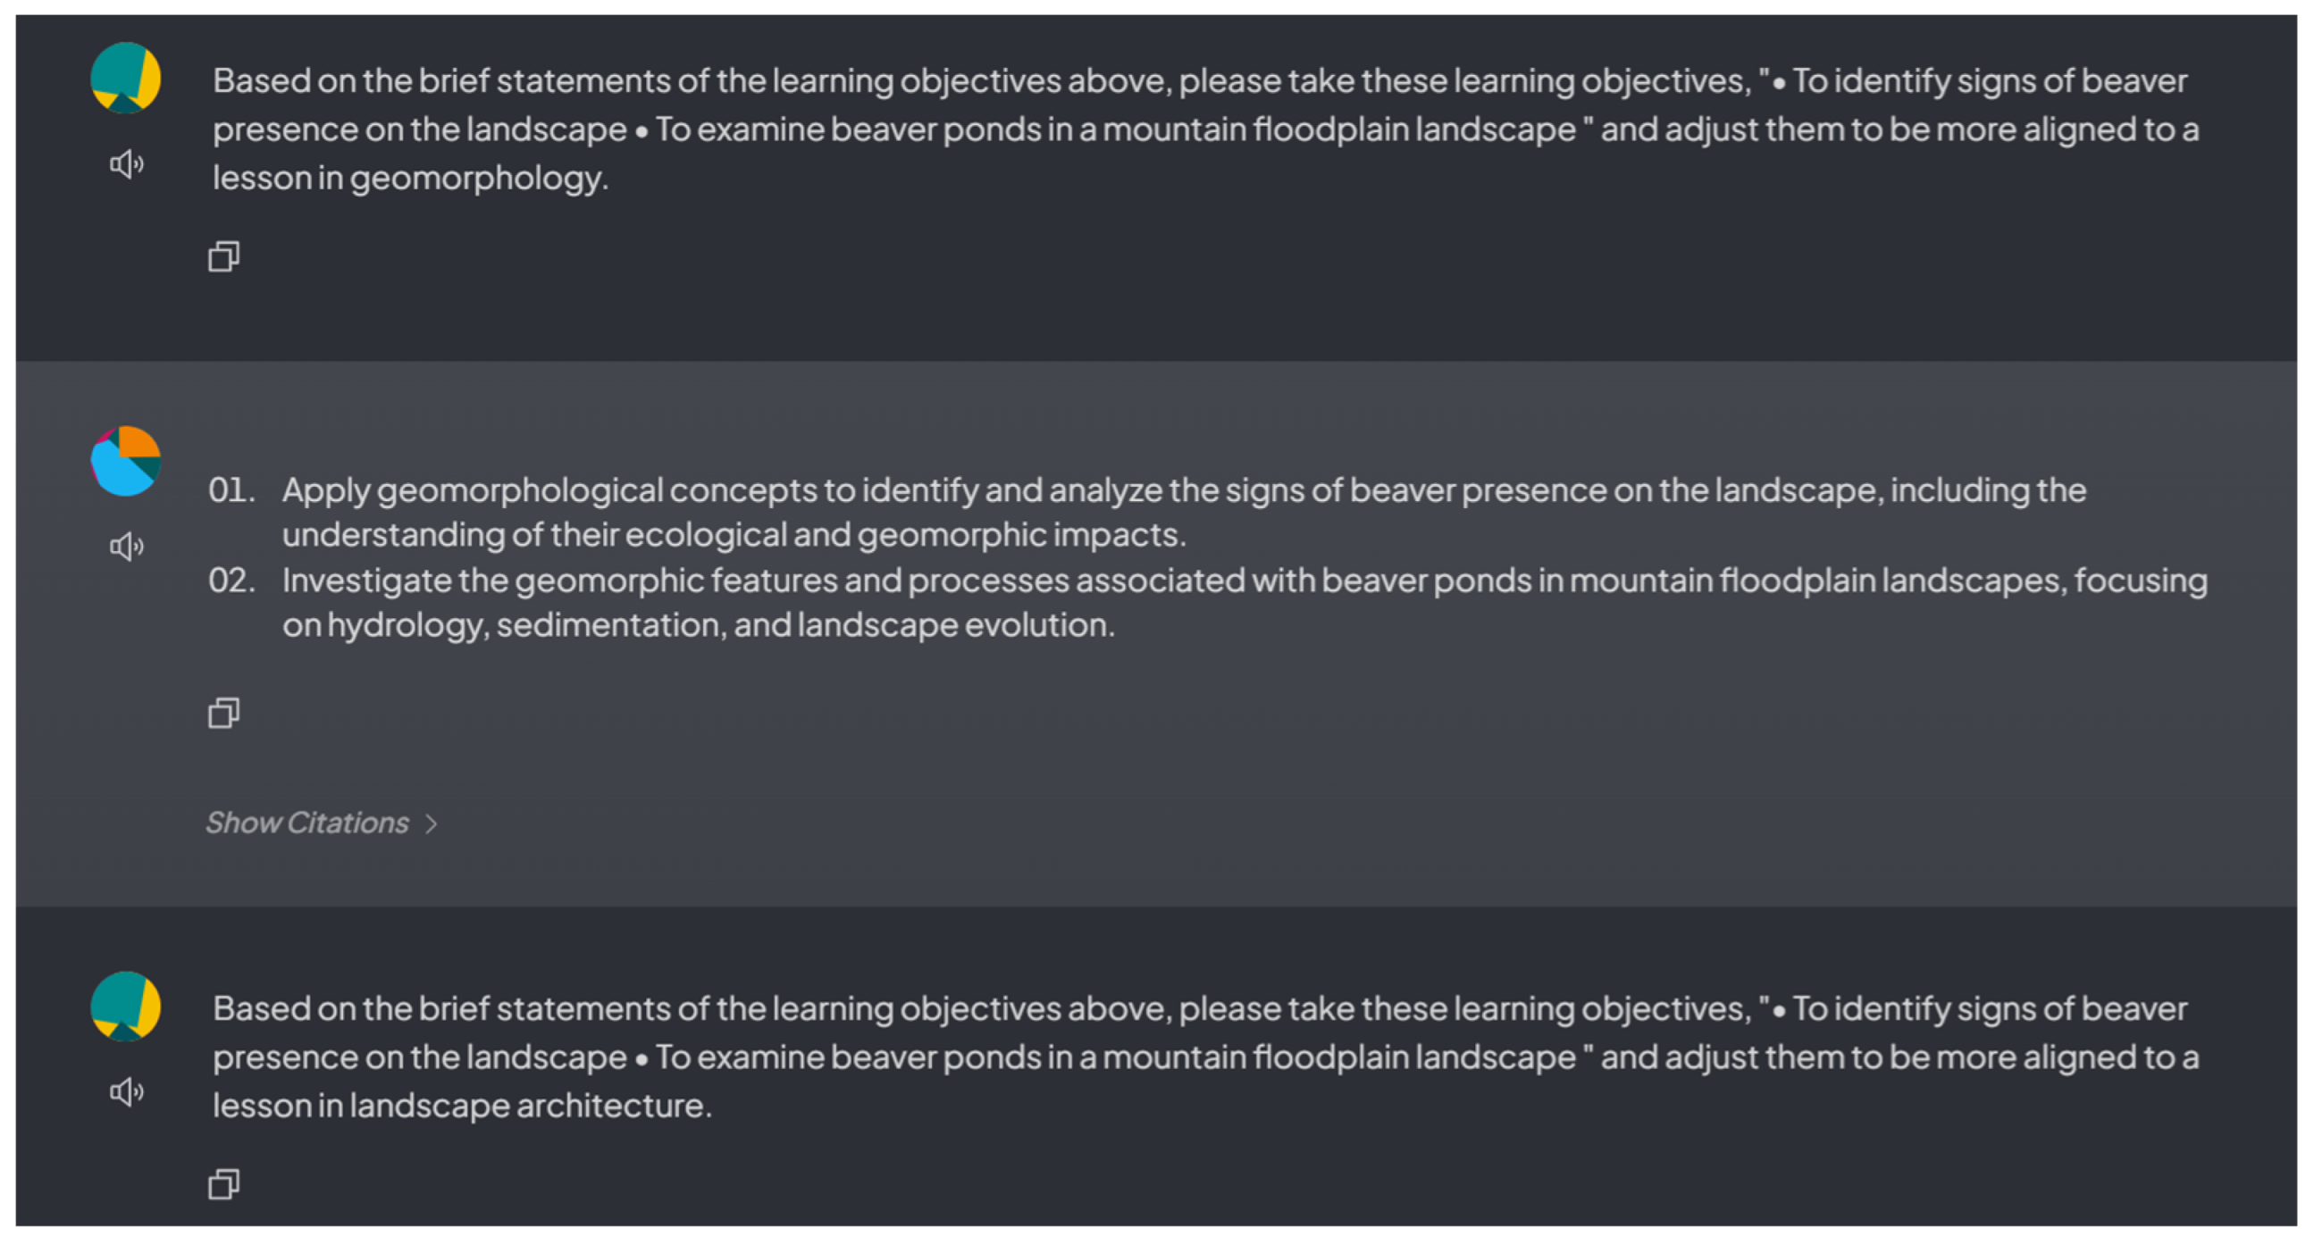The height and width of the screenshot is (1245, 2314).
Task: Click the list number 01 marker
Action: coord(231,490)
